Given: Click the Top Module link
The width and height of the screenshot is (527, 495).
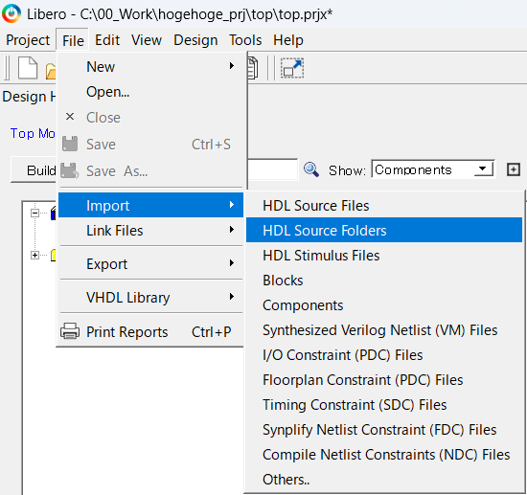Looking at the screenshot, I should pos(33,133).
